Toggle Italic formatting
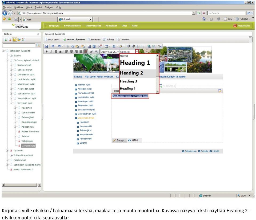The image size is (256, 220). pyautogui.click(x=51, y=52)
